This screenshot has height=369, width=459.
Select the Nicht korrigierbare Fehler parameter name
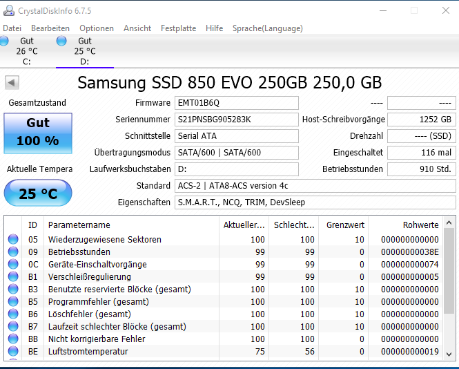tap(97, 339)
